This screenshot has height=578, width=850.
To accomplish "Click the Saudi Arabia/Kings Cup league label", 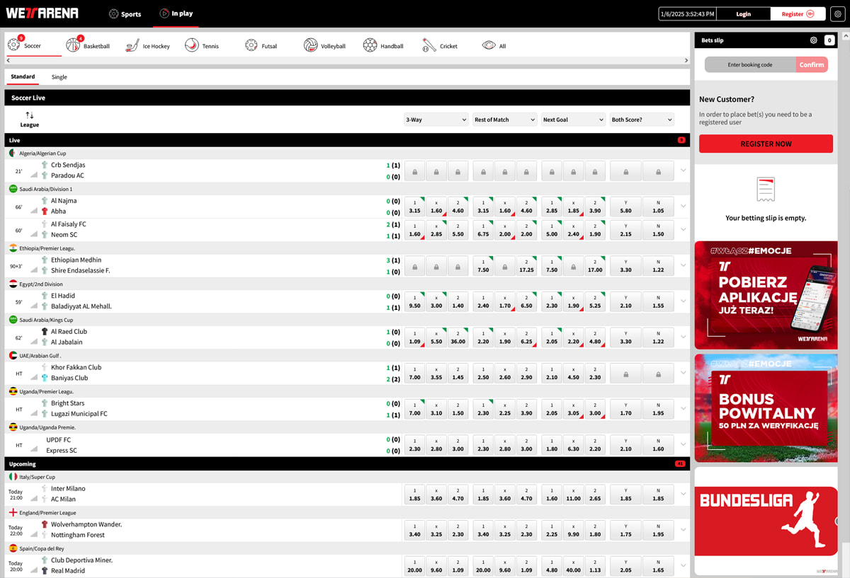I will (46, 320).
